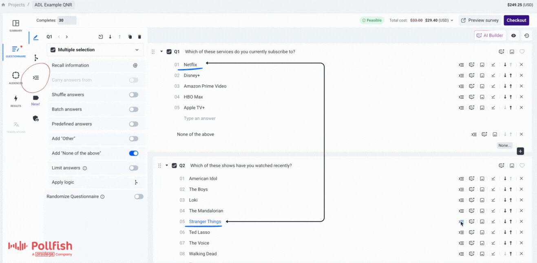Move Q1 down using panel arrow
Viewport: 537px width, 263px height.
(110, 37)
